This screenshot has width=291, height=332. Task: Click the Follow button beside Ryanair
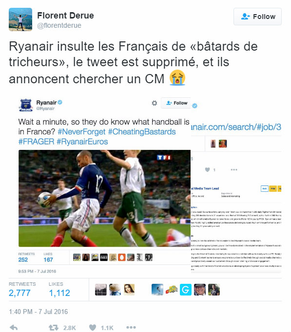pyautogui.click(x=175, y=103)
